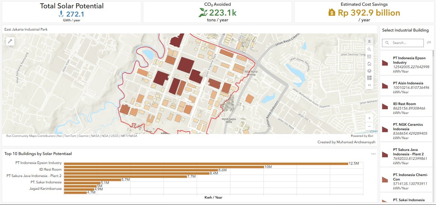Click Top 10 Buildings by Solar Potentiaal title
The width and height of the screenshot is (436, 205).
tap(38, 154)
